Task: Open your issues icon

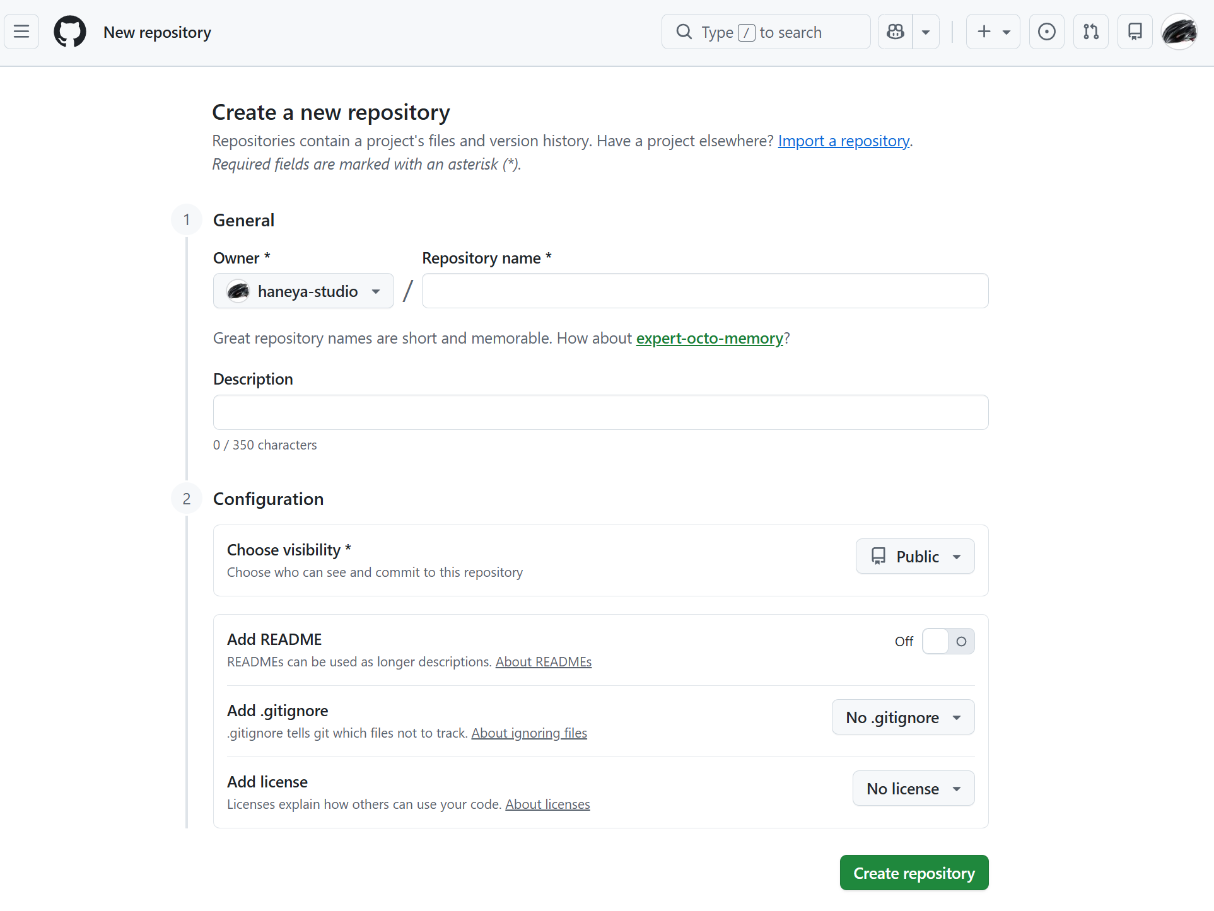Action: (1046, 32)
